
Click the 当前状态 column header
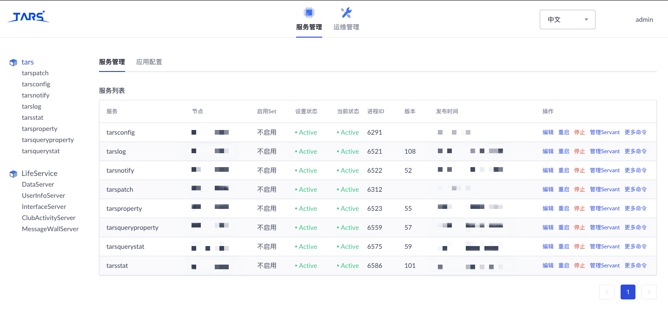(348, 111)
